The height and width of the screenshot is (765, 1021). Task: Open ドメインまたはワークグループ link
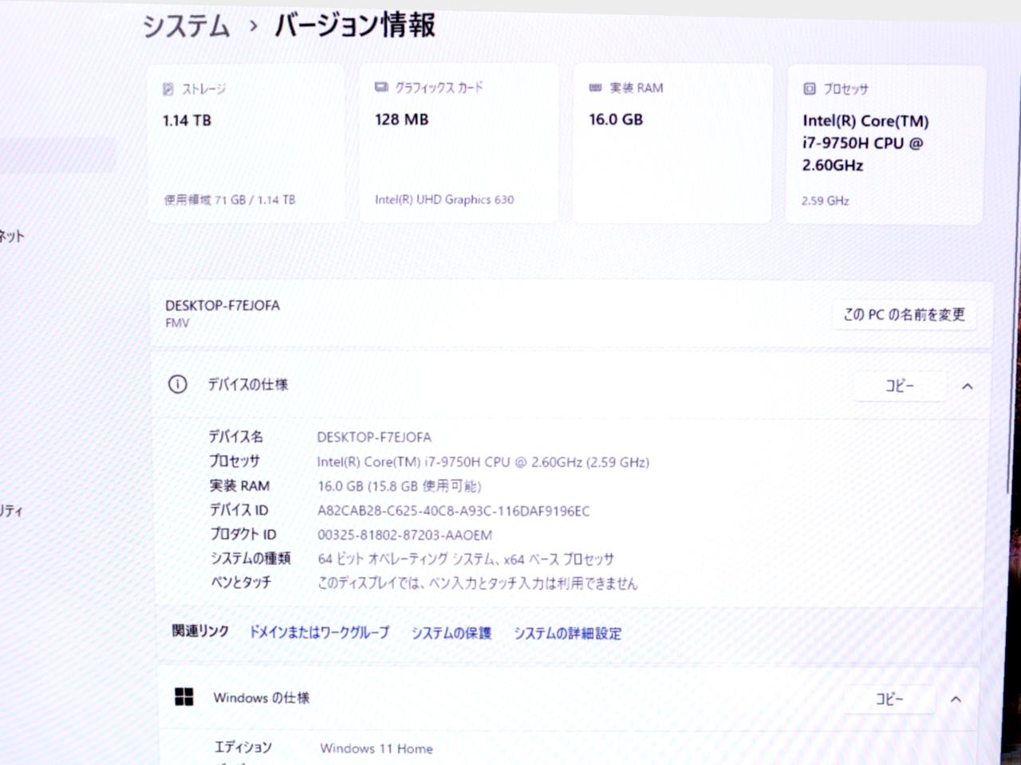319,632
